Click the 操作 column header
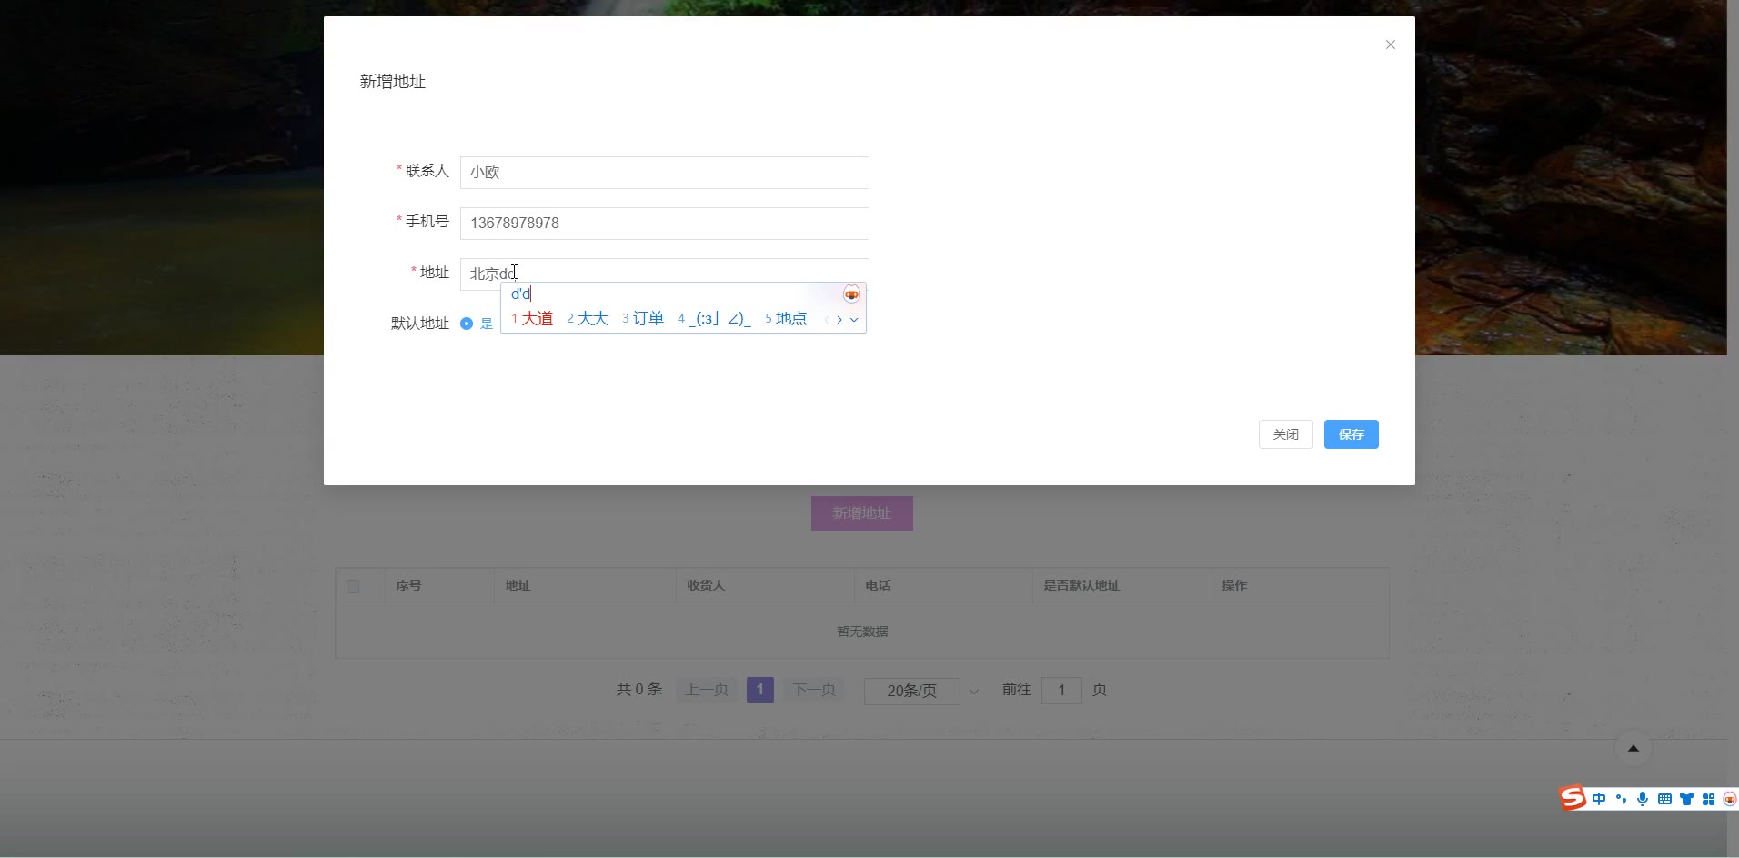Image resolution: width=1739 pixels, height=858 pixels. coord(1234,586)
